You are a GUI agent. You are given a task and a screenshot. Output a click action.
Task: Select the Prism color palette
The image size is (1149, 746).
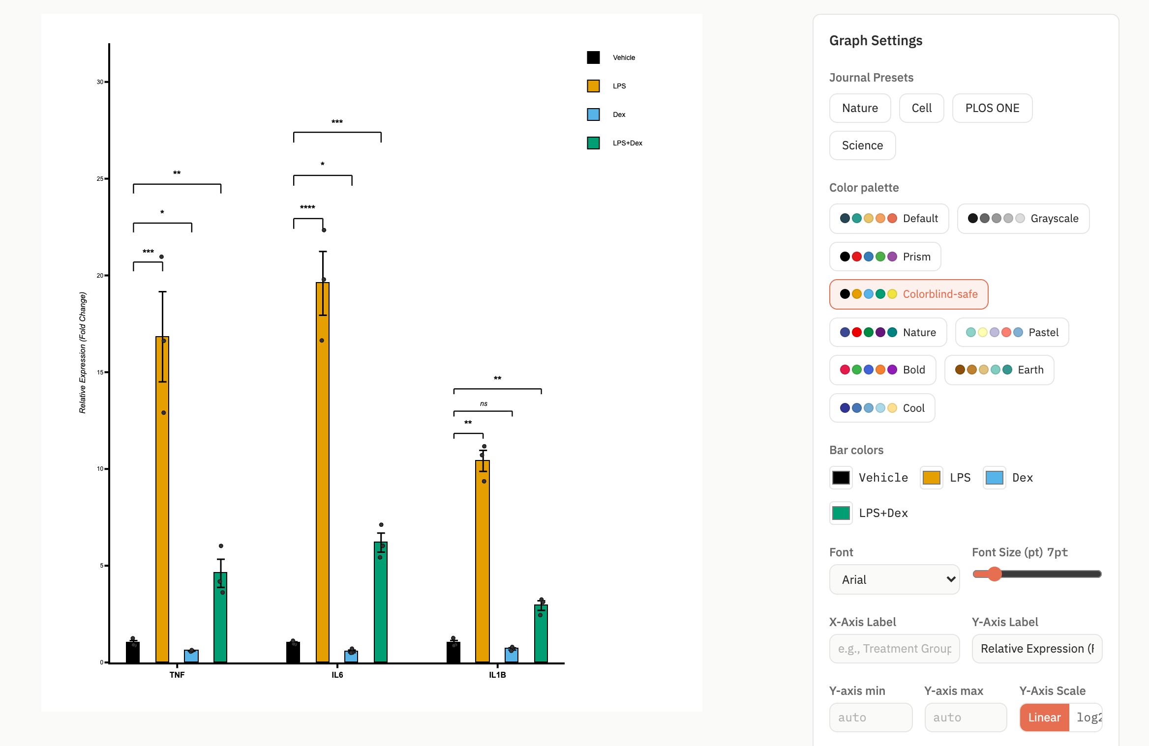tap(884, 257)
